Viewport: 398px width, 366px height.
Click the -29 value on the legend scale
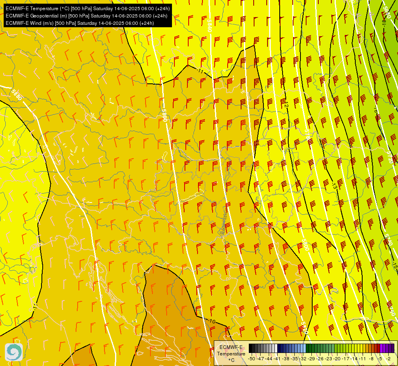pos(311,359)
